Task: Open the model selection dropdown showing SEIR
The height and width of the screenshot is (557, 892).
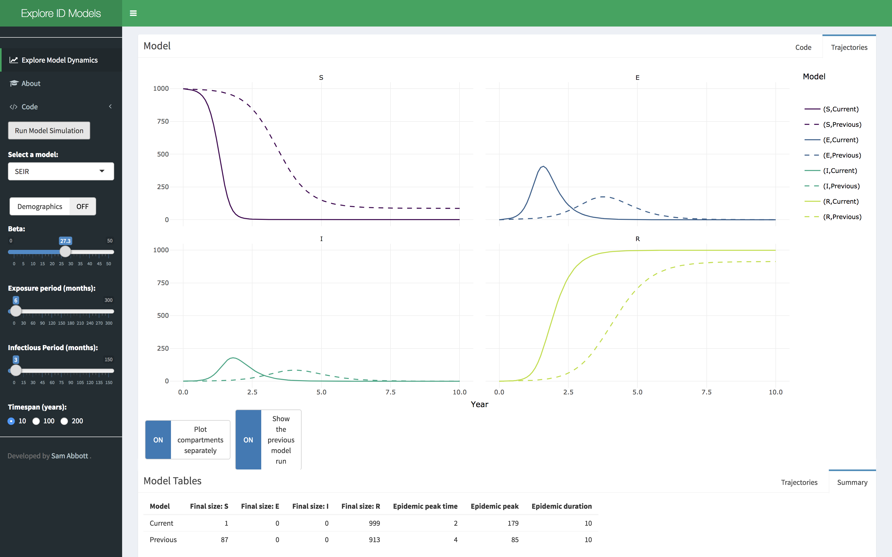Action: click(61, 171)
